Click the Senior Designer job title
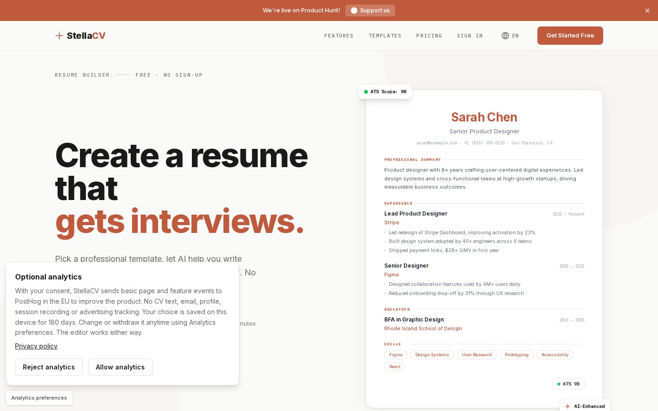The width and height of the screenshot is (658, 411). [x=406, y=266]
